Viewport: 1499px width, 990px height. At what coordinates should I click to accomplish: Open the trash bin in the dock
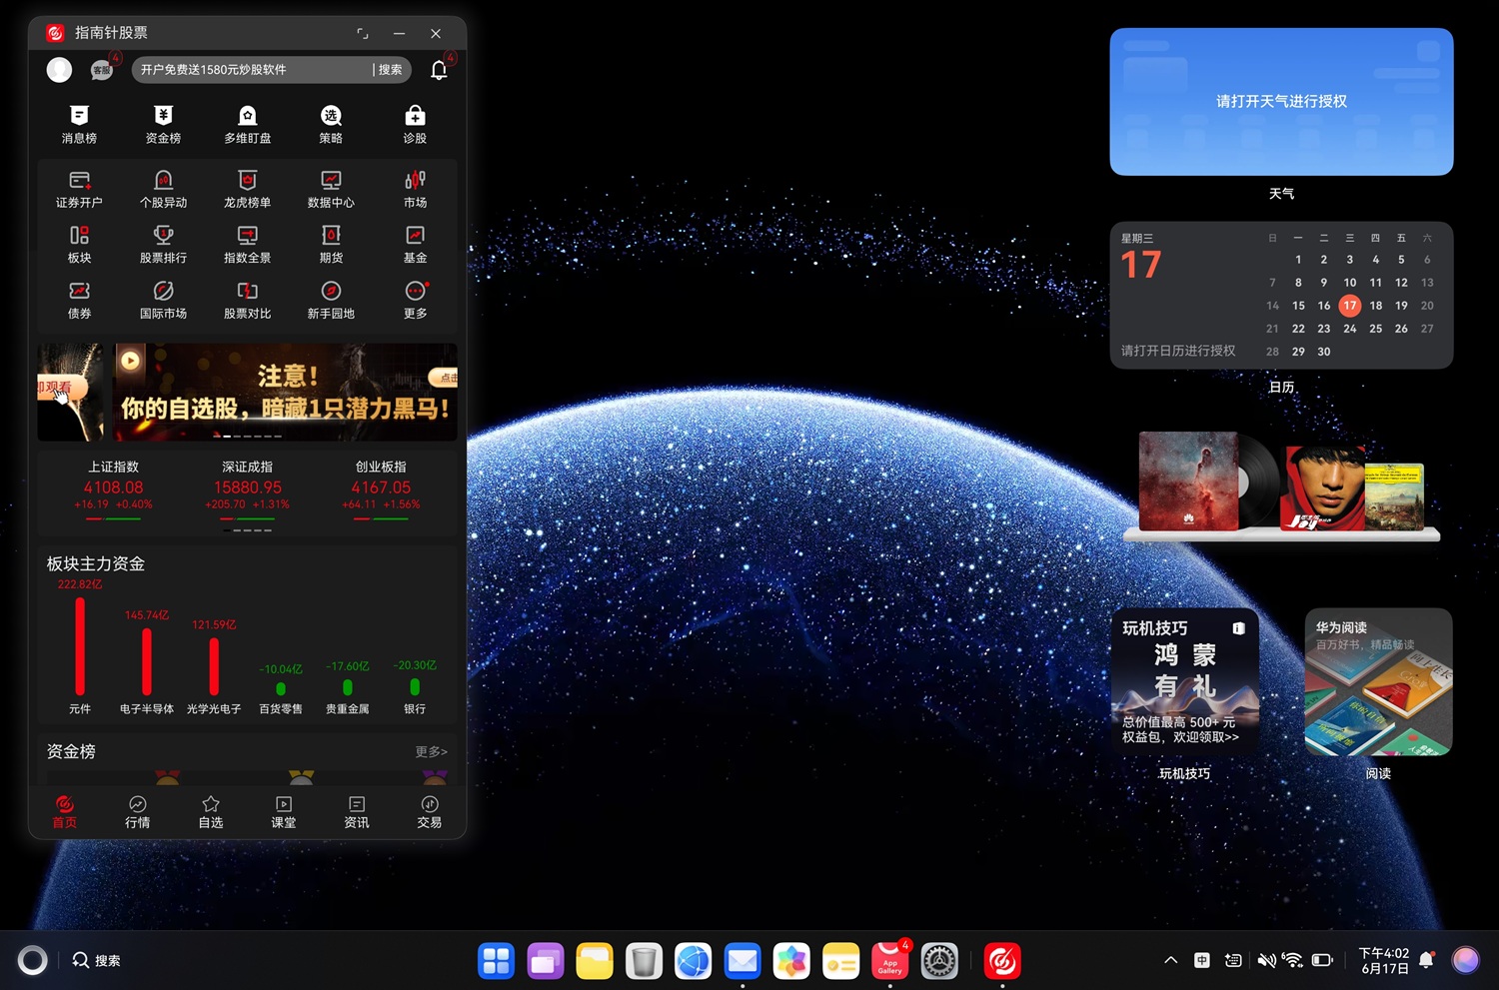(644, 961)
